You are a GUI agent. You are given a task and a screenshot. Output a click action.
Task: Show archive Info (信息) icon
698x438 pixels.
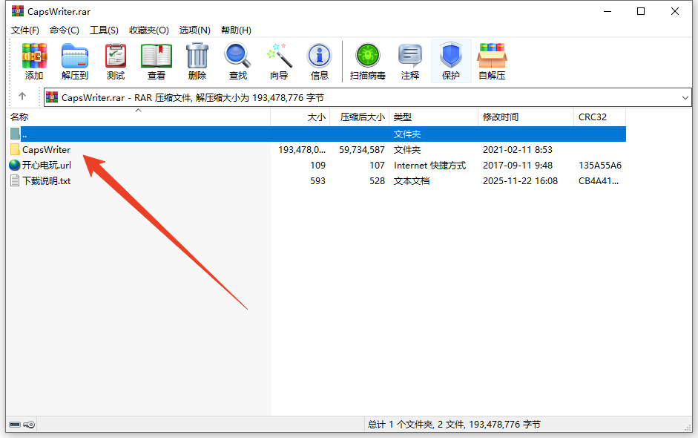(320, 61)
